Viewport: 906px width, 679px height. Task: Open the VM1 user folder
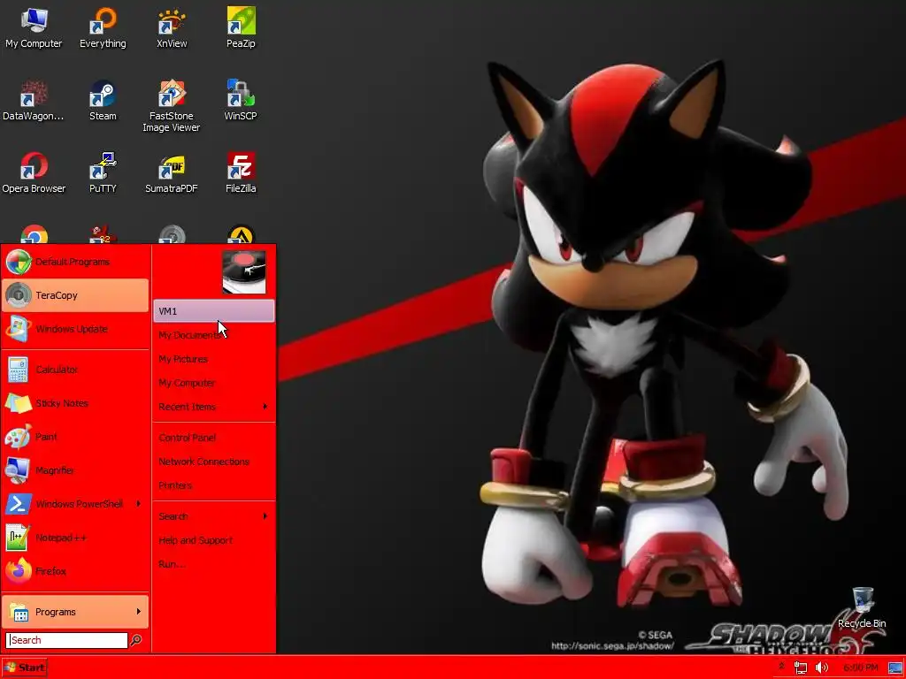click(x=214, y=311)
